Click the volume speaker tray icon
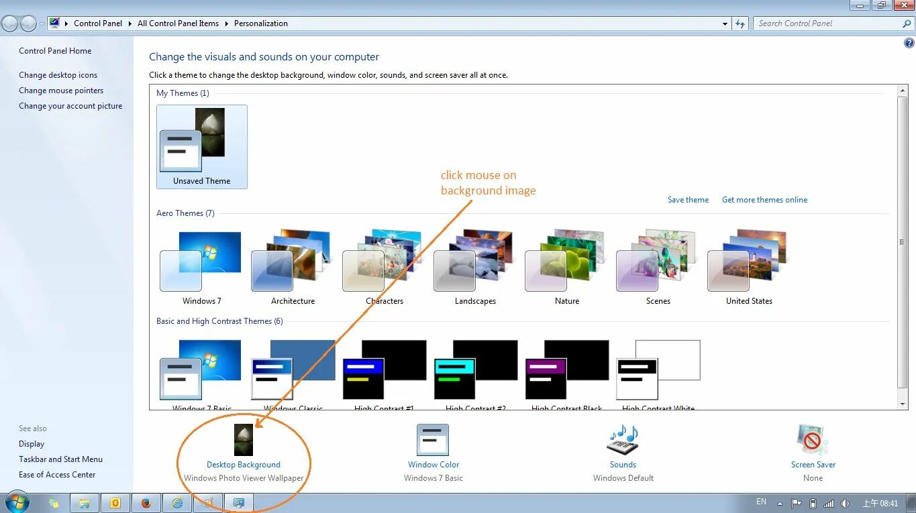This screenshot has width=916, height=513. click(x=845, y=504)
